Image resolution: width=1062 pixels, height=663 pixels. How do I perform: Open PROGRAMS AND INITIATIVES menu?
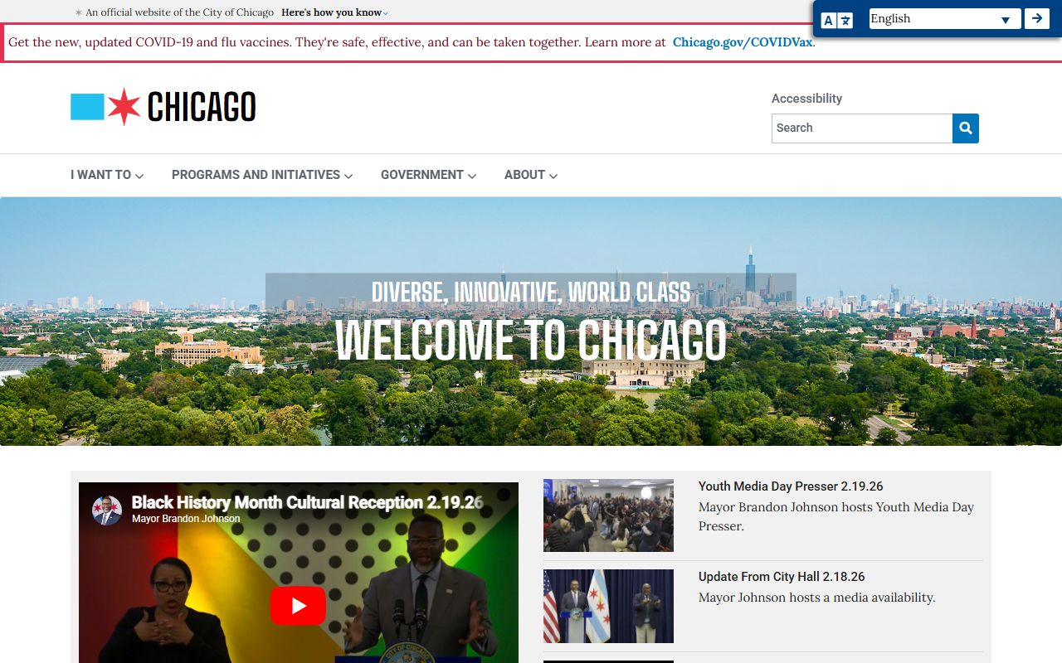pos(262,175)
